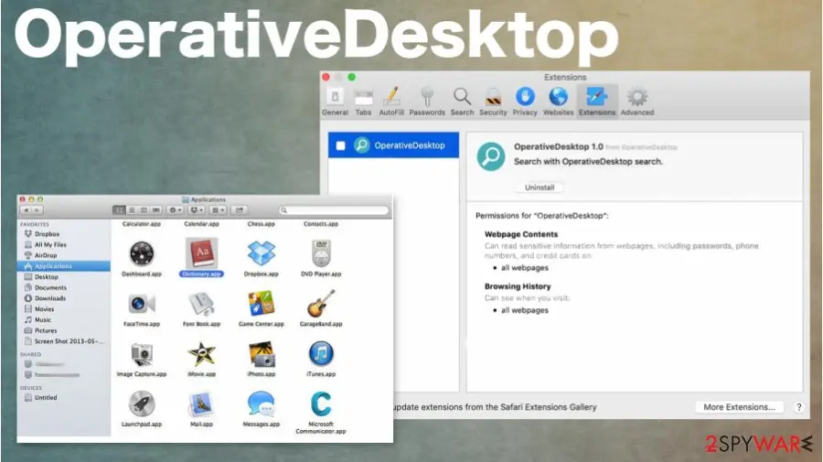Select the Image Capture.app icon

coord(141,354)
